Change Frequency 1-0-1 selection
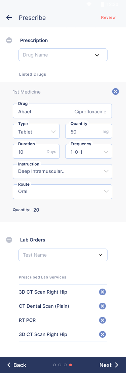Screen dimensions: 126x373 pos(89,152)
